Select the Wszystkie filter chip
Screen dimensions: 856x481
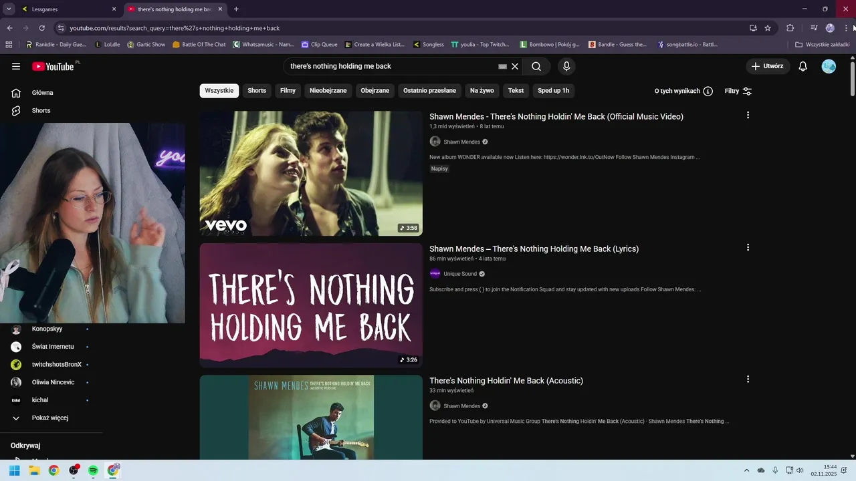tap(219, 91)
